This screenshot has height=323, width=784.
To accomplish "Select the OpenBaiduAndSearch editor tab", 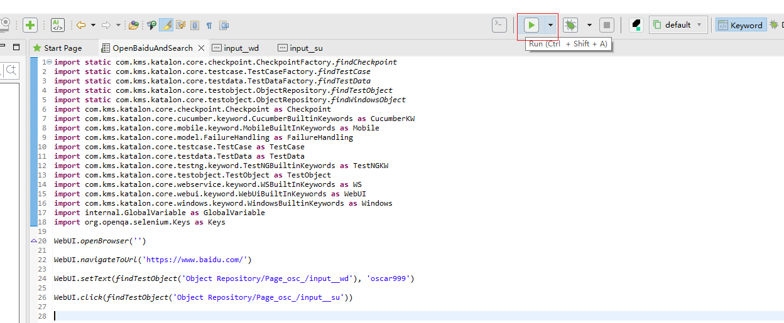I will [153, 48].
